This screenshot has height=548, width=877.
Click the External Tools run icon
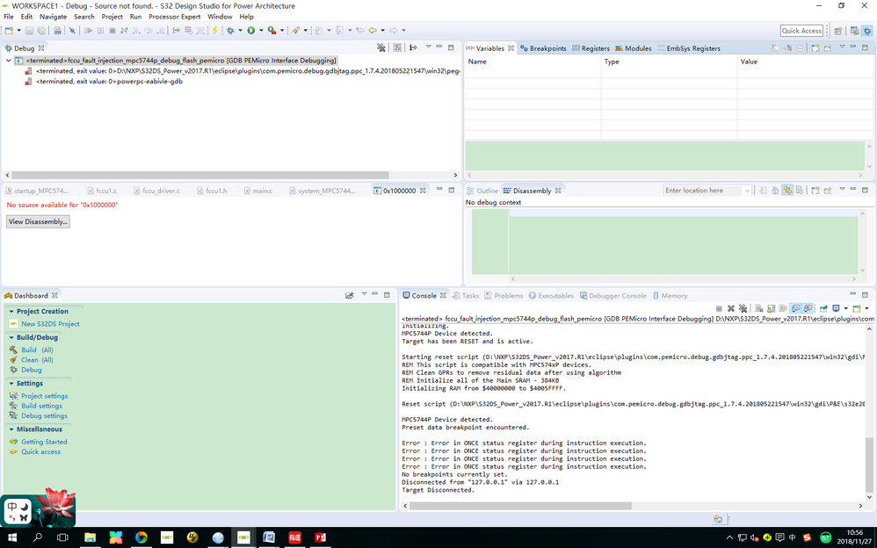[272, 30]
